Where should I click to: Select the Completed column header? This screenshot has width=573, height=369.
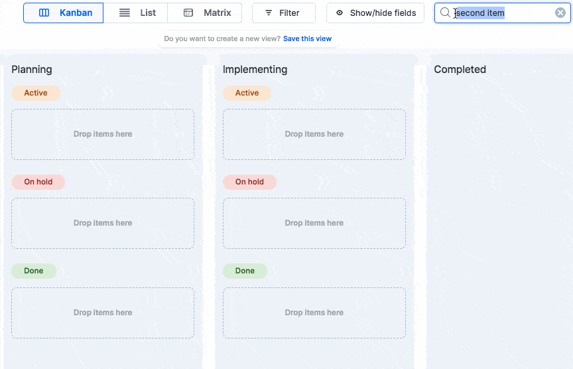pyautogui.click(x=460, y=70)
